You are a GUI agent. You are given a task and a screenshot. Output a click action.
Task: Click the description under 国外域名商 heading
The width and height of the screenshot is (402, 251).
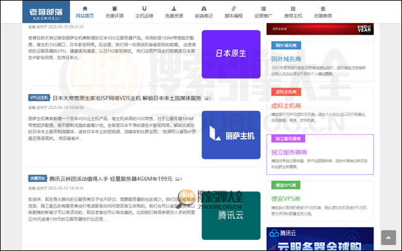point(319,71)
